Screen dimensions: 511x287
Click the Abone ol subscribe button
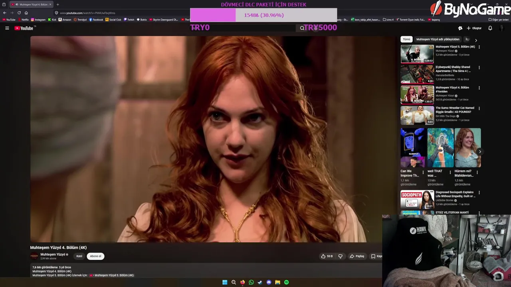point(95,256)
